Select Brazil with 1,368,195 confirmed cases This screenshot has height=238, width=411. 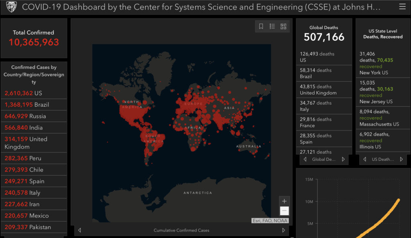pos(34,104)
